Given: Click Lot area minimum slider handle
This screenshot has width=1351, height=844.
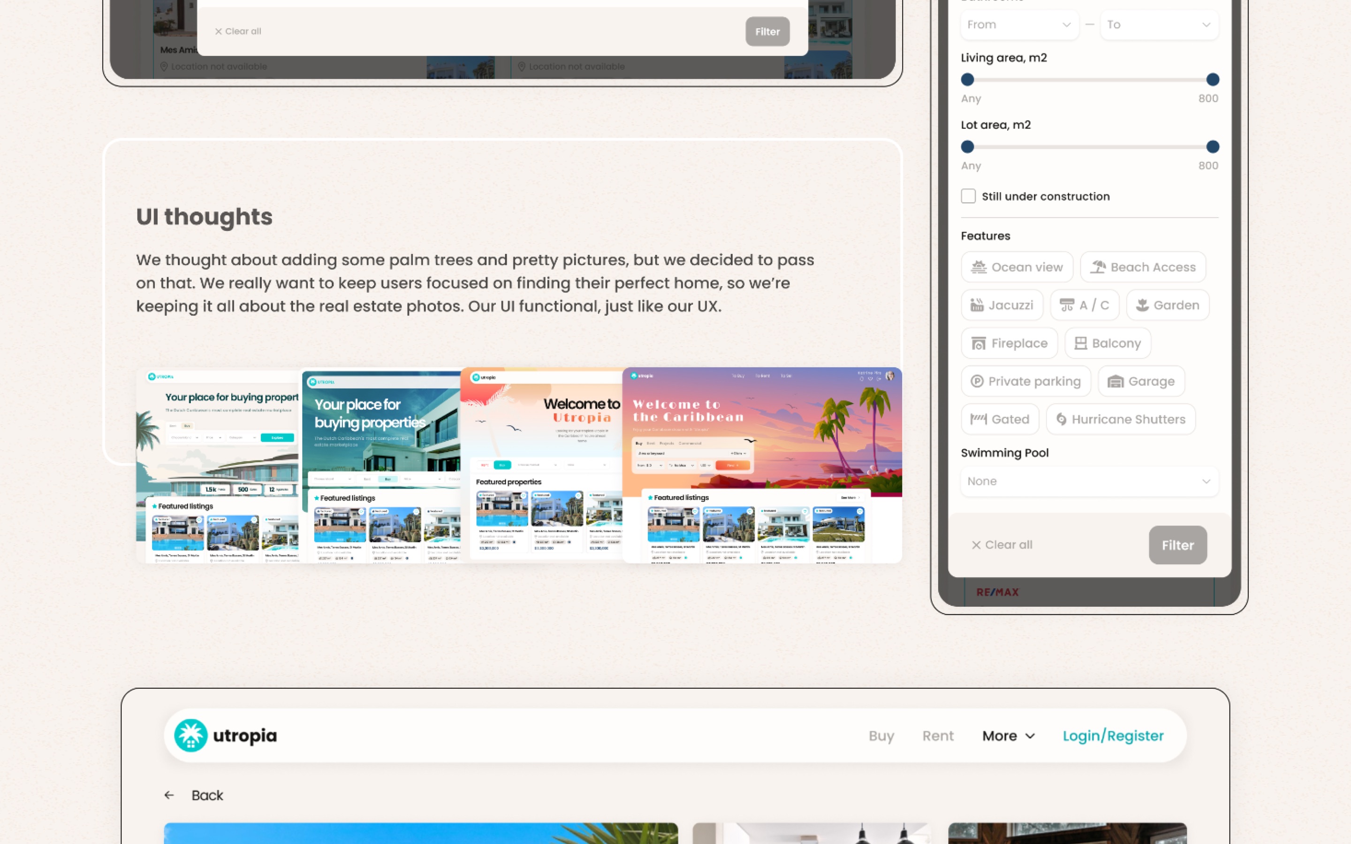Looking at the screenshot, I should (x=967, y=147).
